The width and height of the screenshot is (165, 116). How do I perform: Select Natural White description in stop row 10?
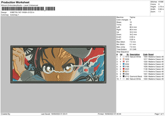coord(135,79)
